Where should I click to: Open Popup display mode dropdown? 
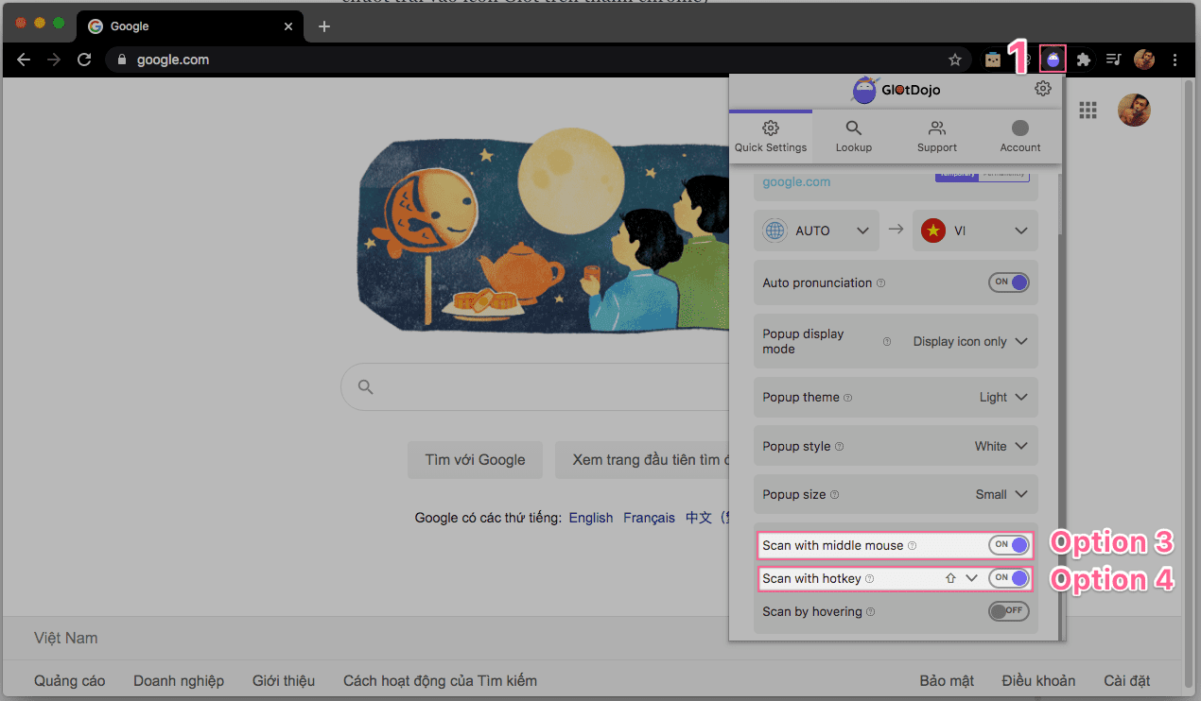[x=970, y=341]
